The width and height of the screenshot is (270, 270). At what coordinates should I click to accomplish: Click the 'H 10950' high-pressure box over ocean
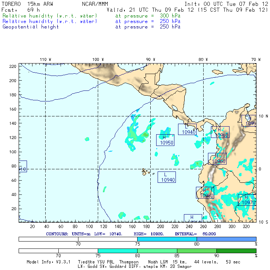coord(165,140)
